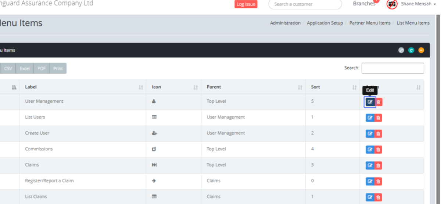The height and width of the screenshot is (204, 441).
Task: Click the Log Issue button
Action: pos(246,4)
